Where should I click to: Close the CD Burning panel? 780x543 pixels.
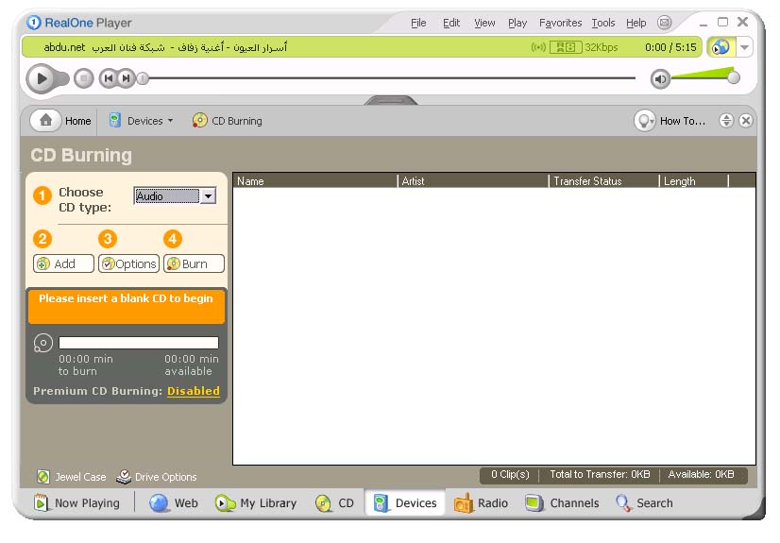745,120
